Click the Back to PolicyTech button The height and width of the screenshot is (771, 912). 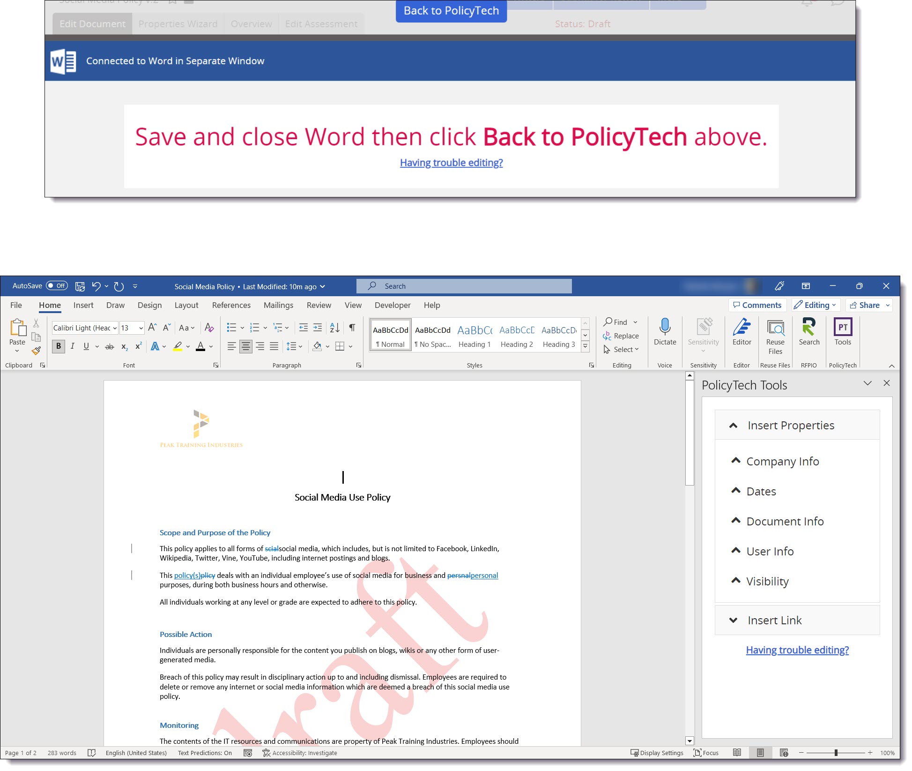click(x=451, y=11)
